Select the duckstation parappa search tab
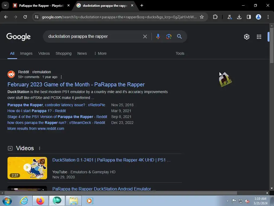 [x=105, y=6]
